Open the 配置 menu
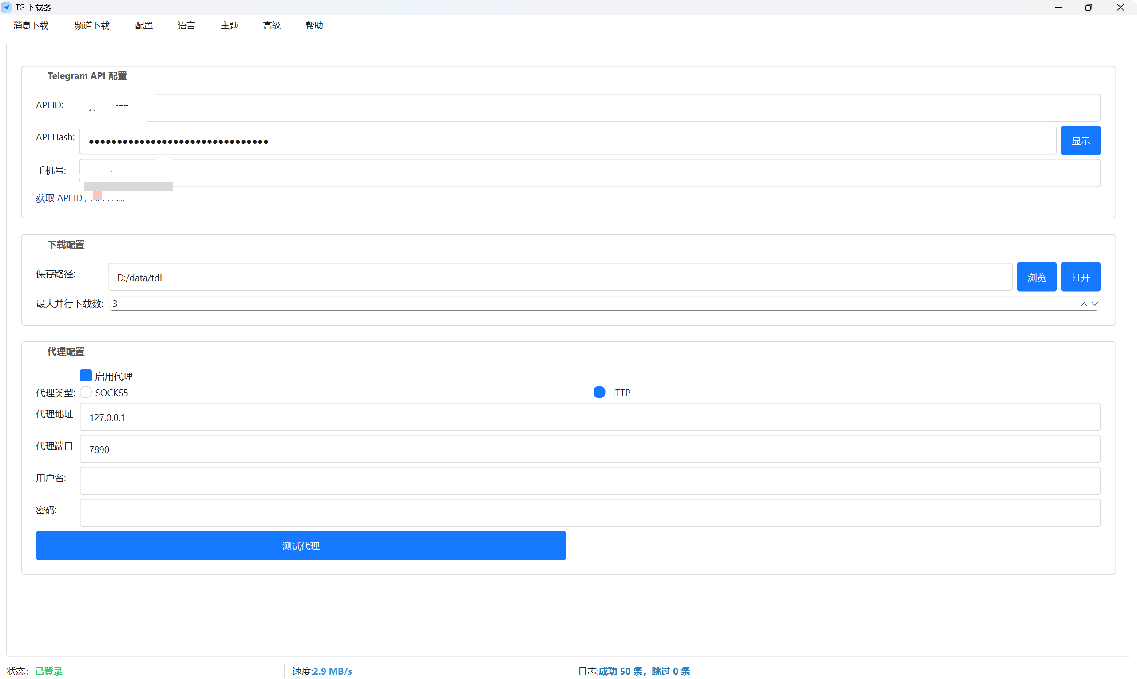 pos(143,26)
